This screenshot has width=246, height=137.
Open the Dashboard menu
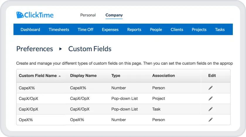pyautogui.click(x=30, y=29)
